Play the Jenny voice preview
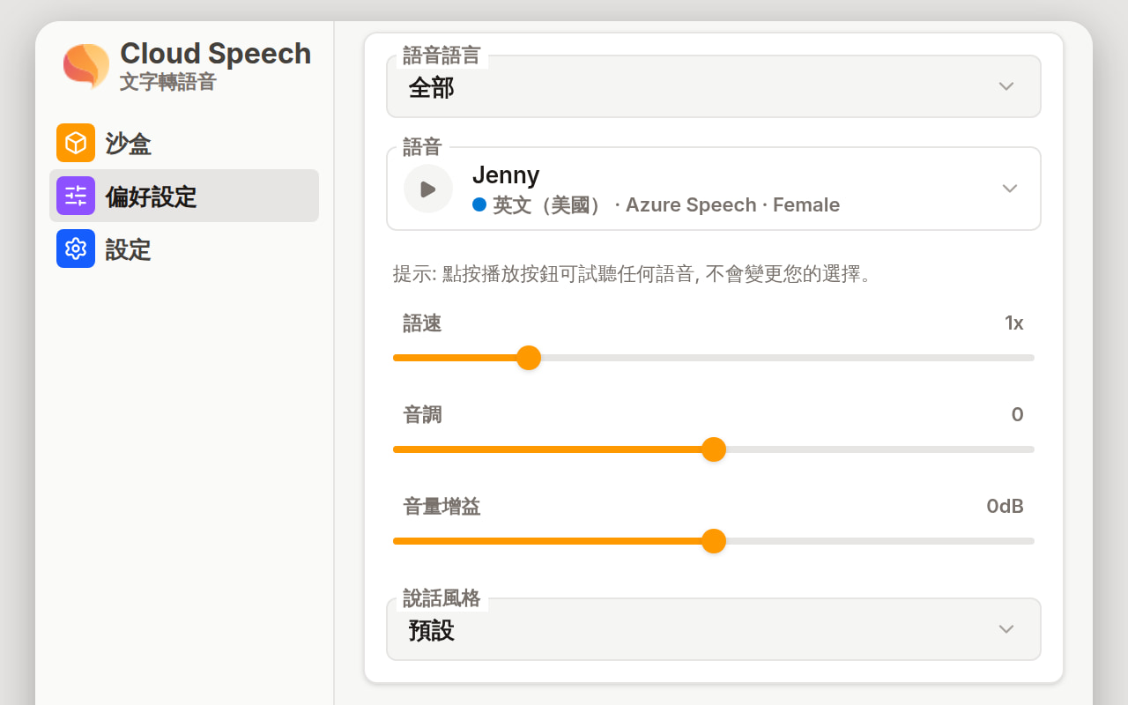Viewport: 1128px width, 705px height. (x=428, y=189)
